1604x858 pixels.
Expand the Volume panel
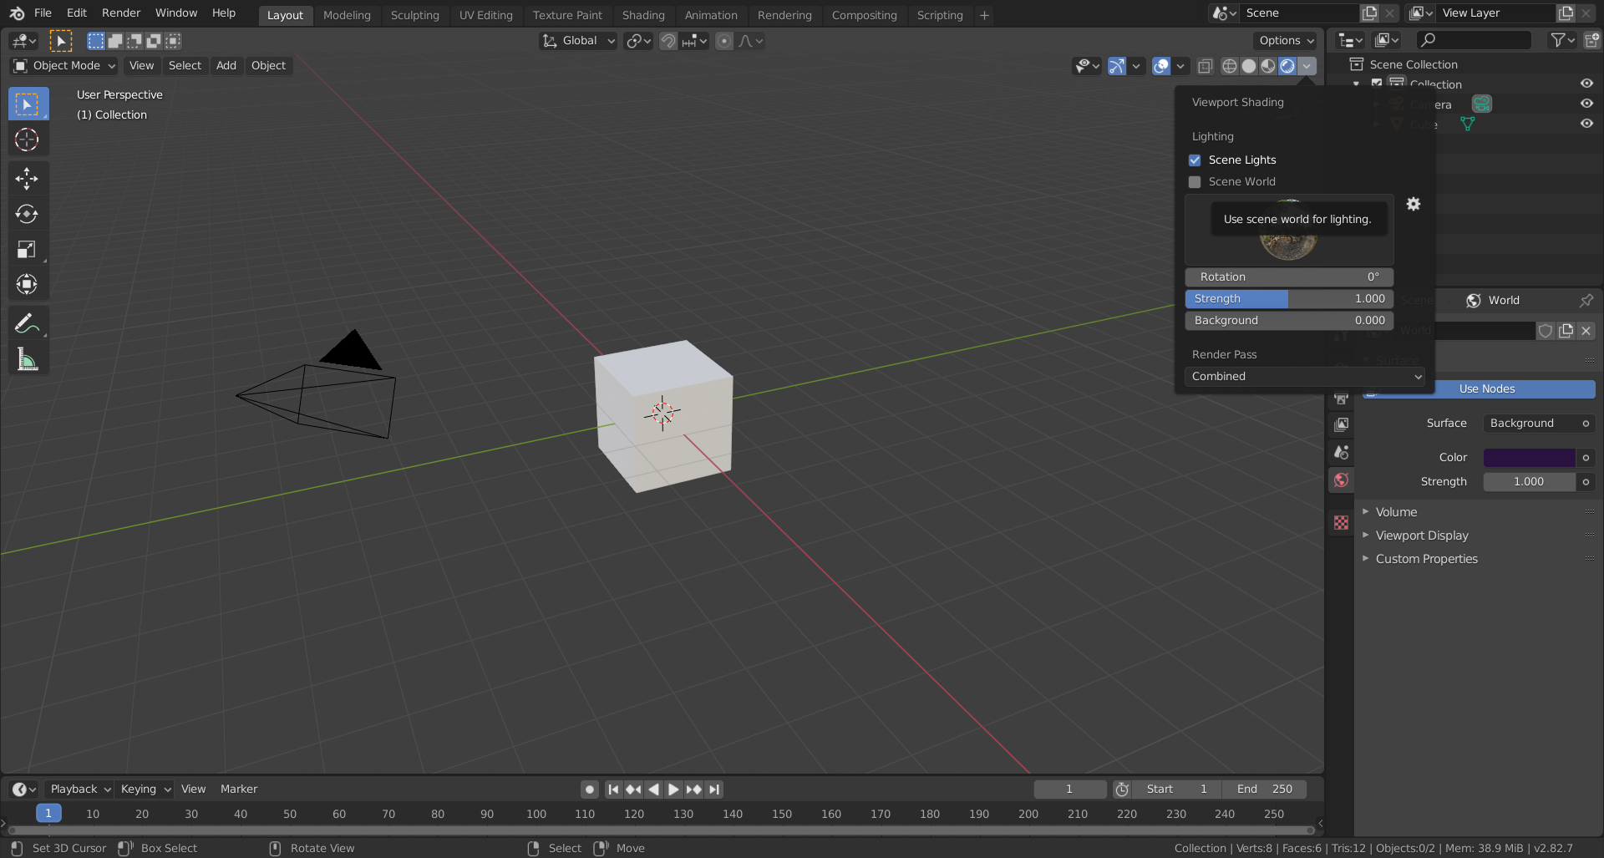click(x=1396, y=512)
